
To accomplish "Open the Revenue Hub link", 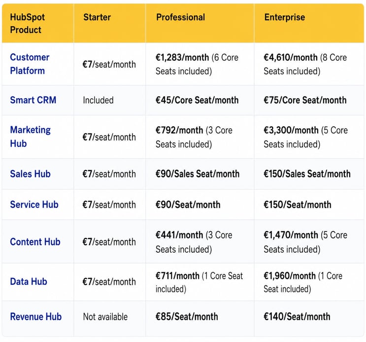I will [36, 317].
